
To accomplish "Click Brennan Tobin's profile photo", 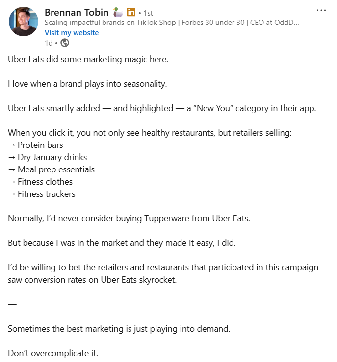I will pyautogui.click(x=24, y=22).
